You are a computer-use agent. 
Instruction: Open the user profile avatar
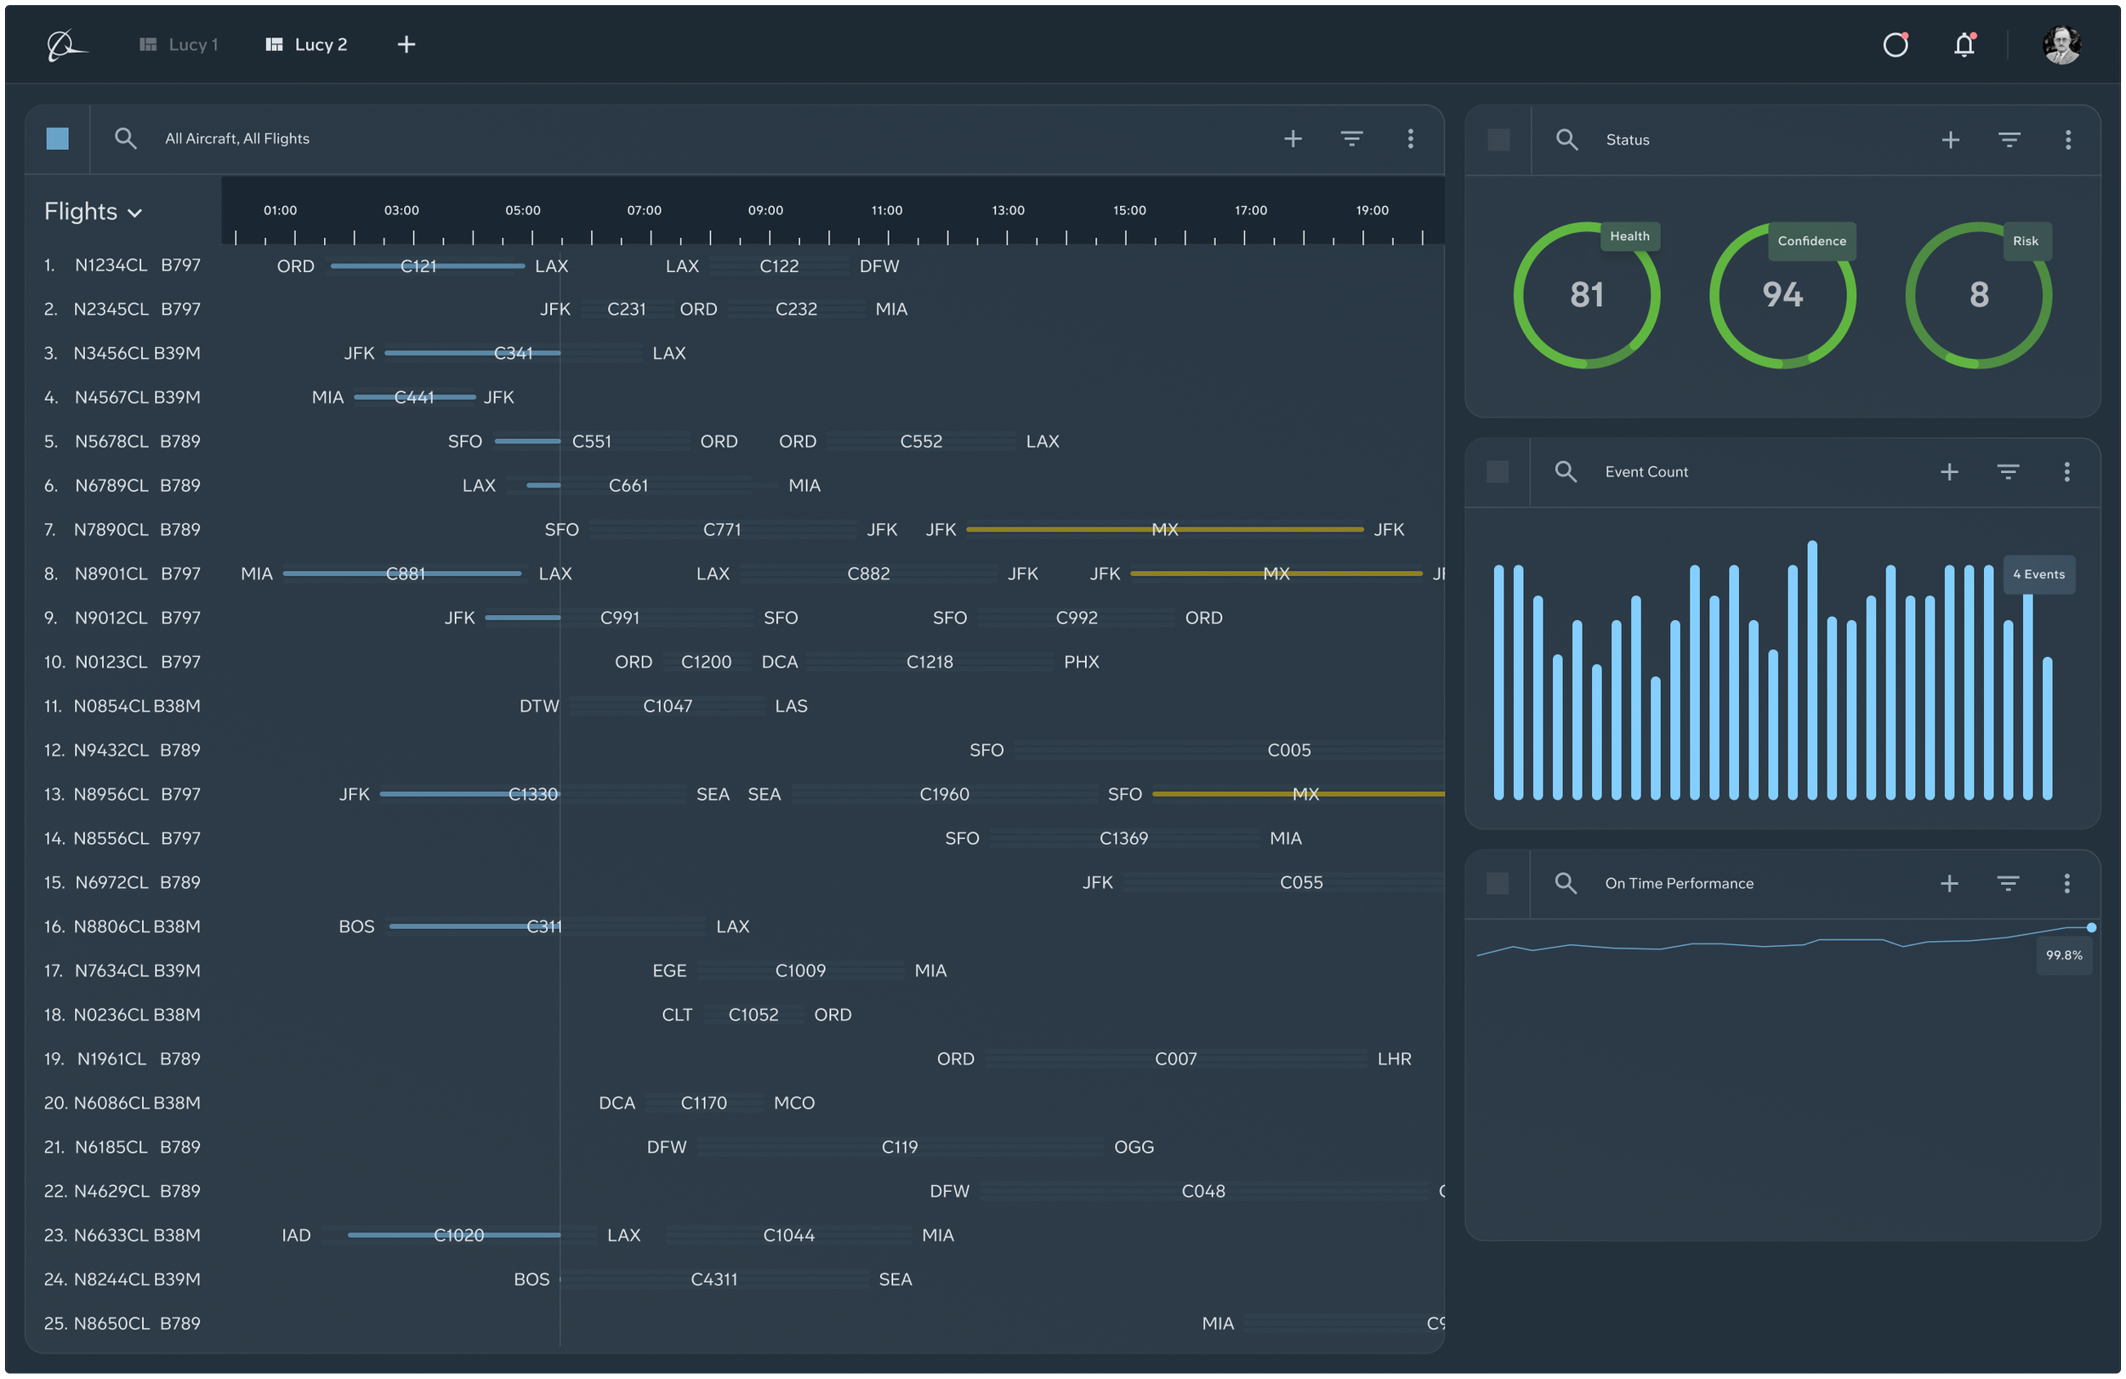click(2061, 45)
